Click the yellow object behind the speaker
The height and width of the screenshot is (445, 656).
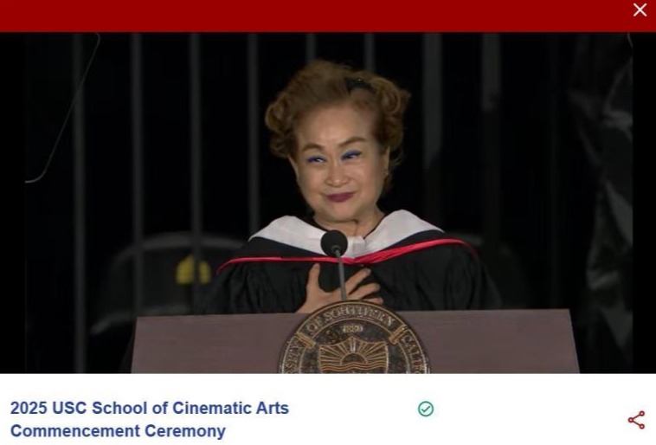[x=194, y=270]
